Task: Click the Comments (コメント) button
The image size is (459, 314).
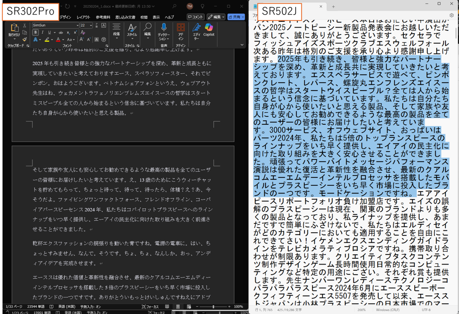Action: [x=195, y=17]
